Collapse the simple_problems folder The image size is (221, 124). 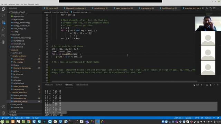click(19, 56)
